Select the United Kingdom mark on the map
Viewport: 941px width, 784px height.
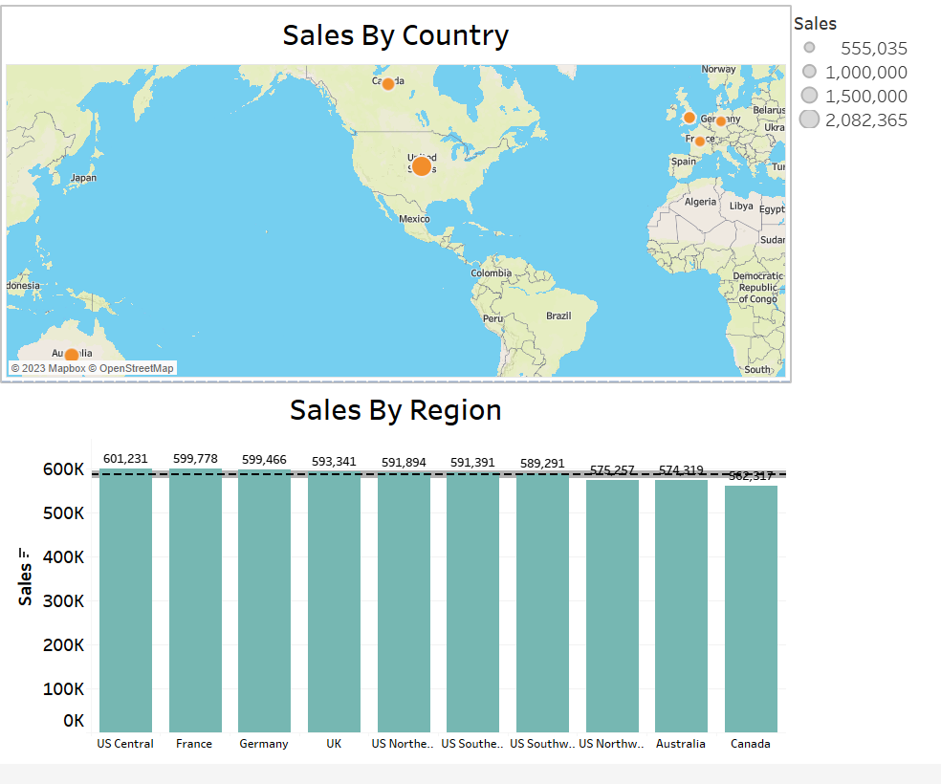coord(689,116)
